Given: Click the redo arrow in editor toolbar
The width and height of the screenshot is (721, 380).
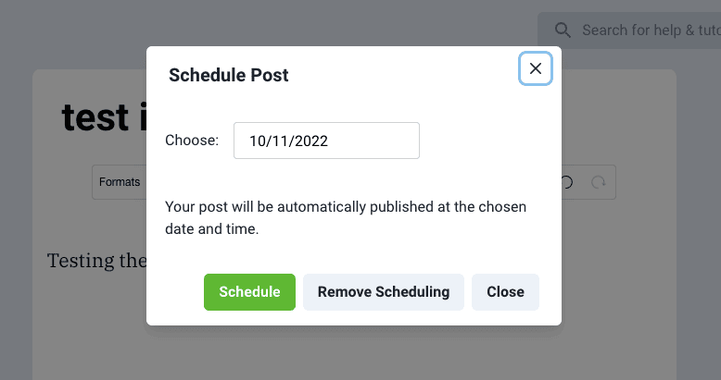Looking at the screenshot, I should point(599,182).
